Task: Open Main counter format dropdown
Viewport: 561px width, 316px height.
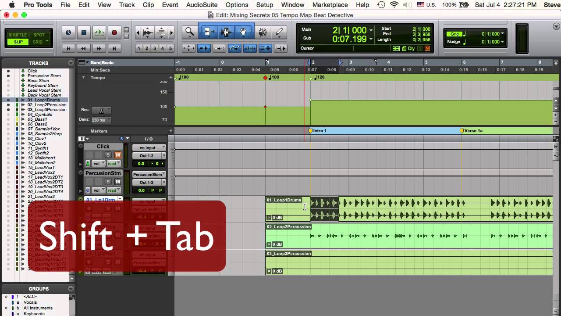Action: (371, 30)
